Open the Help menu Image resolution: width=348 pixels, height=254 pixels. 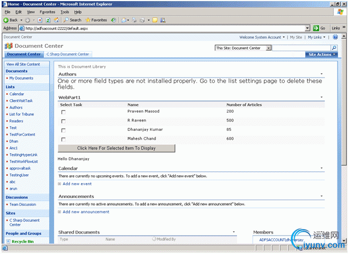pos(78,12)
